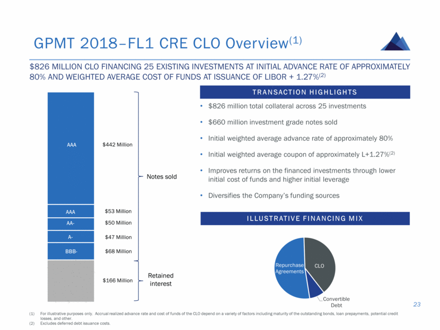The width and height of the screenshot is (440, 330).
Task: Click the Convertible Debt legend label
Action: tap(336, 302)
